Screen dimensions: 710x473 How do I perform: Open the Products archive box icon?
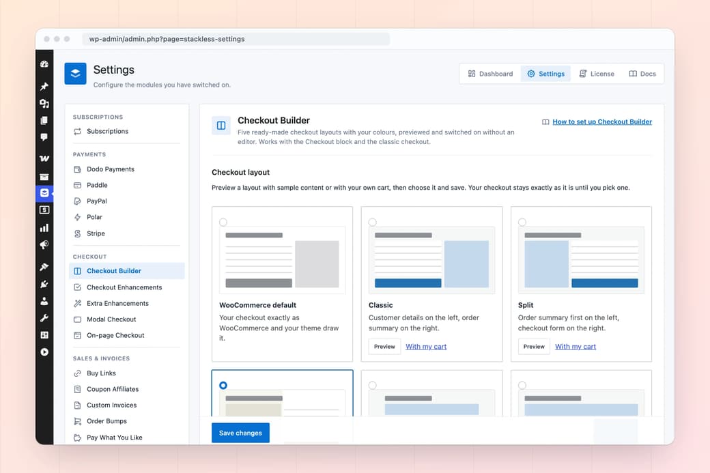[44, 177]
